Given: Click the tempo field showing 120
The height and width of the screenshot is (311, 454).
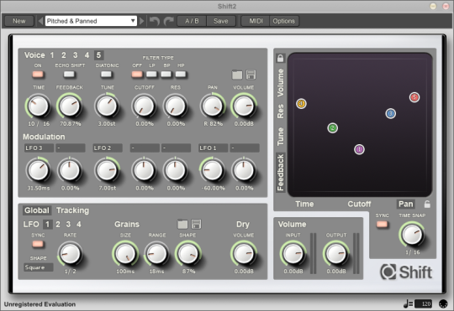Looking at the screenshot, I should (x=423, y=303).
